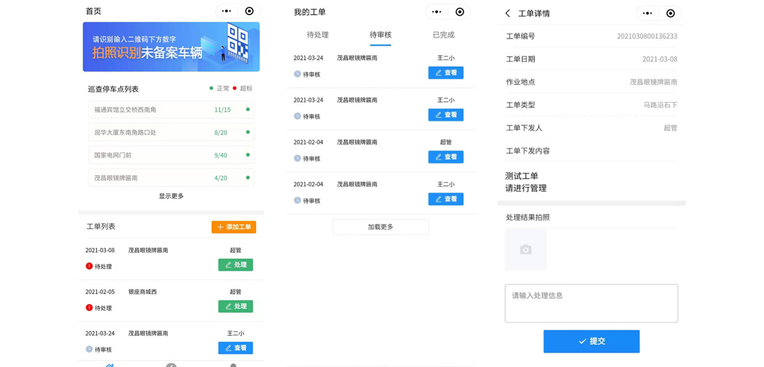
Task: Open the three-dot menu on the 首页 screen
Action: [227, 11]
